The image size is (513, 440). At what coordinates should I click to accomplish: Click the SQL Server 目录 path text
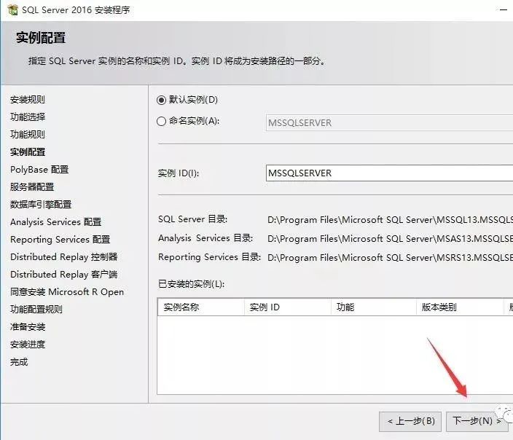(390, 220)
